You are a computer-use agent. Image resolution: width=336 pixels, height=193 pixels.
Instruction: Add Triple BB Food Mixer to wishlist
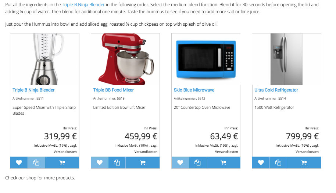(100, 162)
